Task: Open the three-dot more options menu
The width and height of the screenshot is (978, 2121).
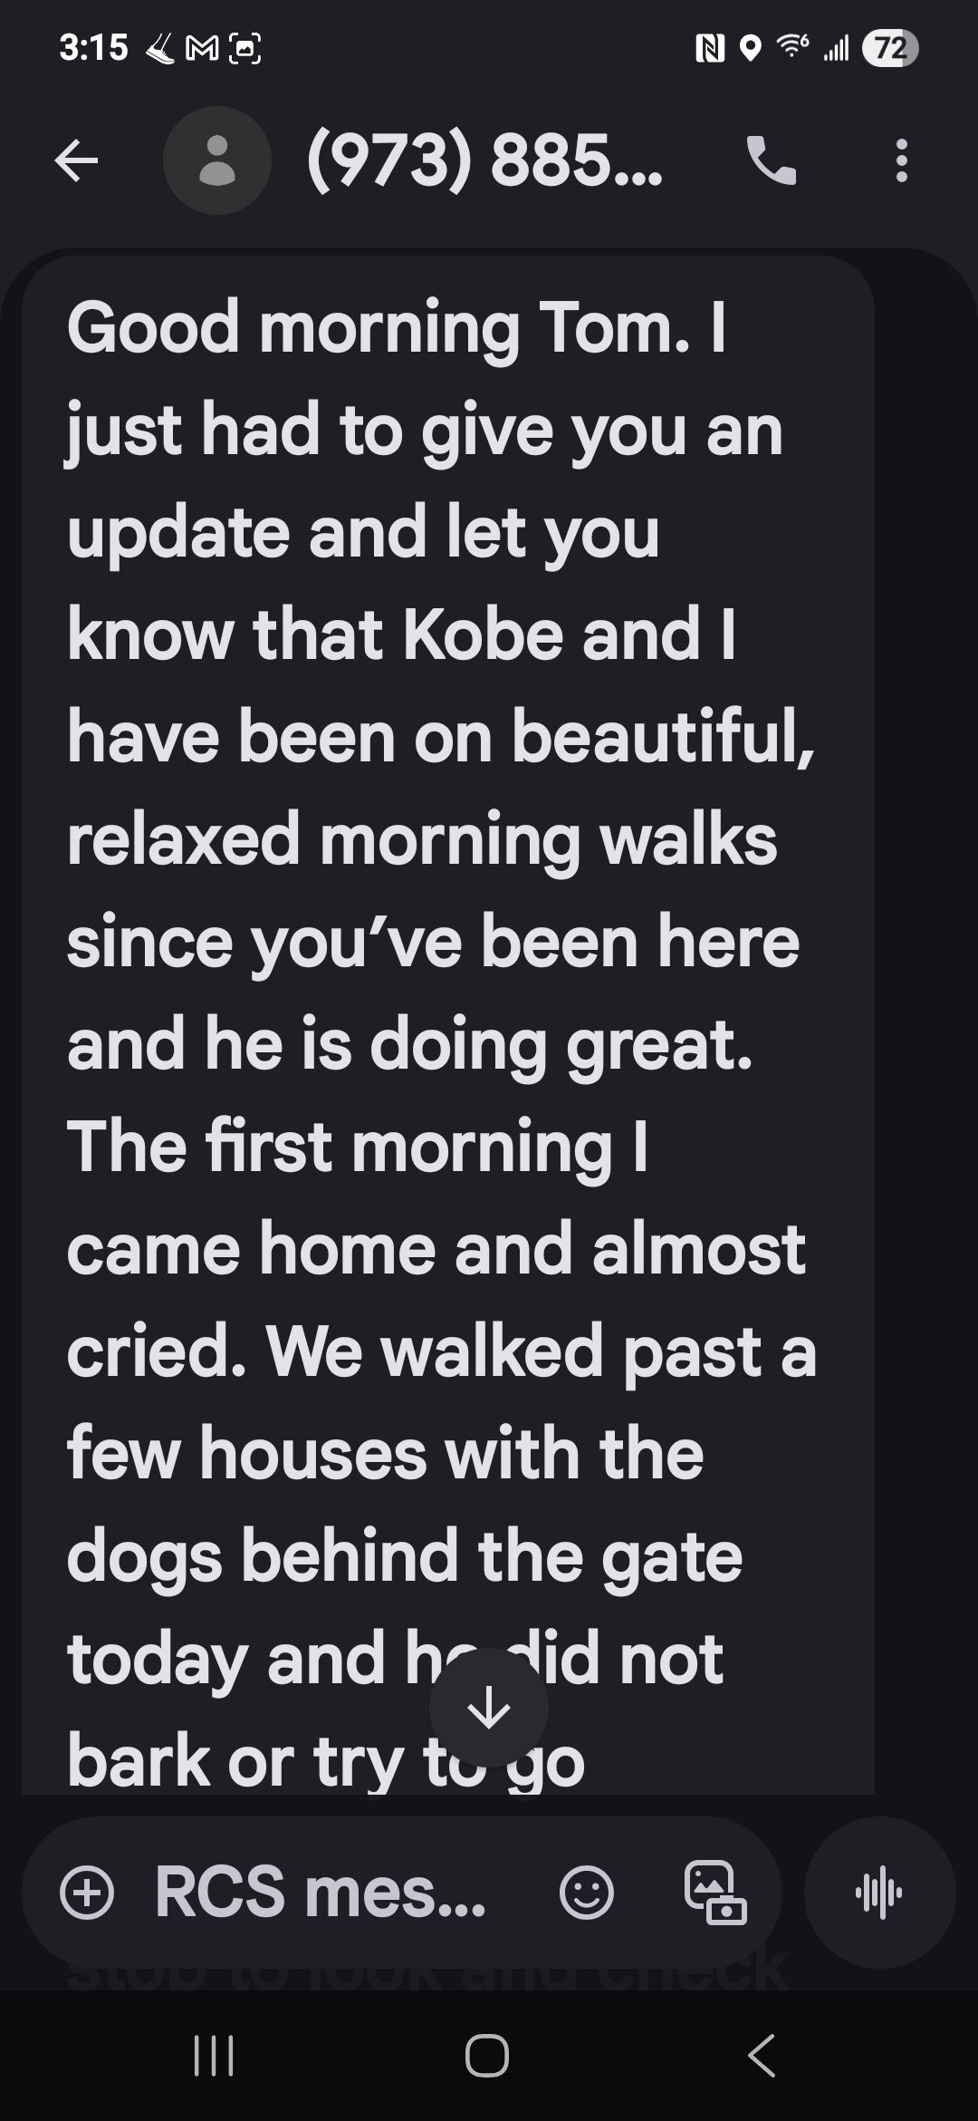Action: coord(900,161)
